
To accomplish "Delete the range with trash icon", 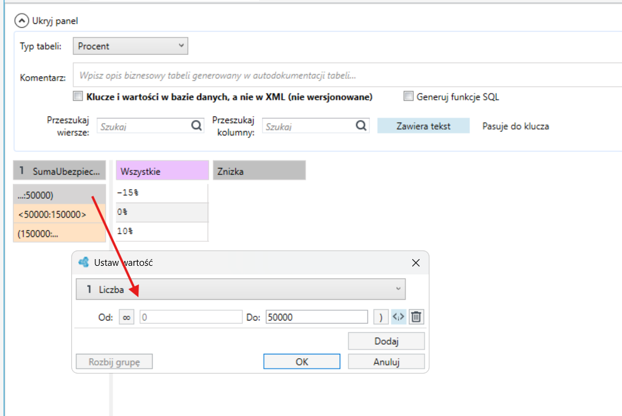I will 416,317.
